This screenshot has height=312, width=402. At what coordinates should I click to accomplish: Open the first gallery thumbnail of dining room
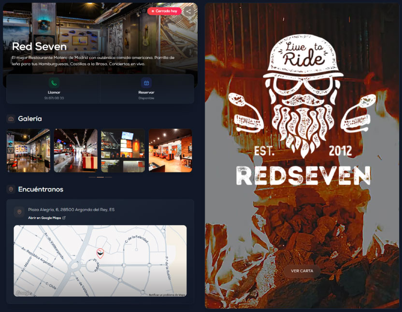[29, 151]
